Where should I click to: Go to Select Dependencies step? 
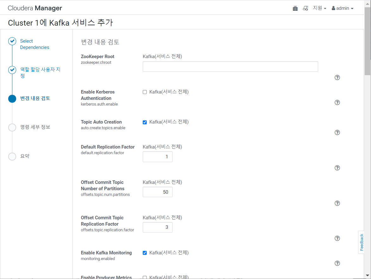35,44
